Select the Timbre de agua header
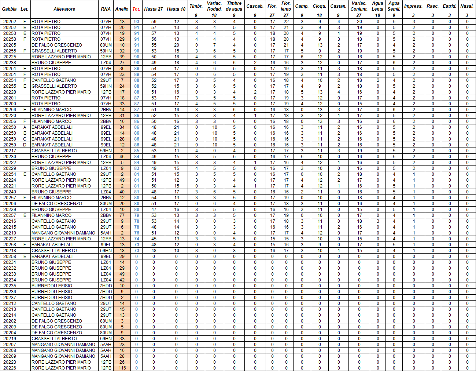 pyautogui.click(x=234, y=6)
